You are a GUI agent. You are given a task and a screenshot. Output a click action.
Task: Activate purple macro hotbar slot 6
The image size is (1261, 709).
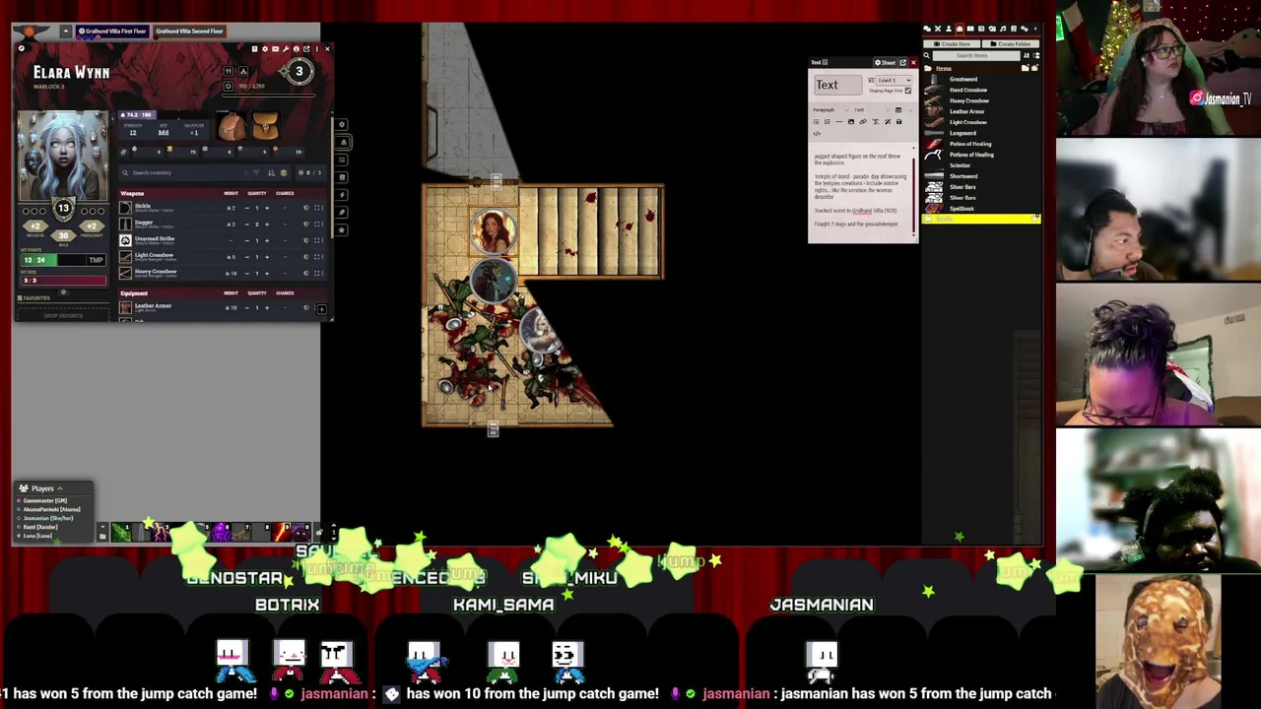[220, 533]
